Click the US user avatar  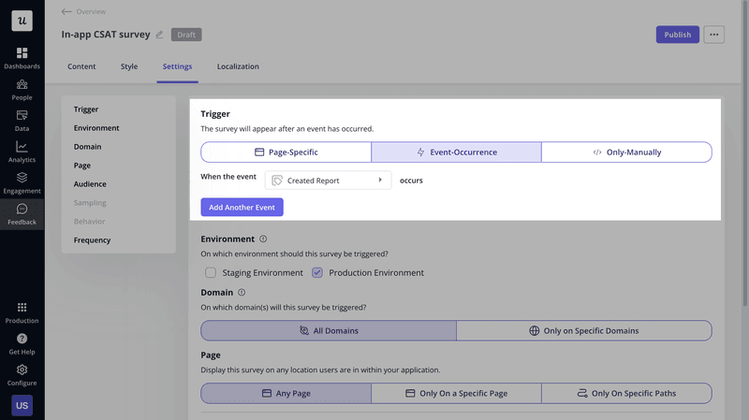coord(22,405)
